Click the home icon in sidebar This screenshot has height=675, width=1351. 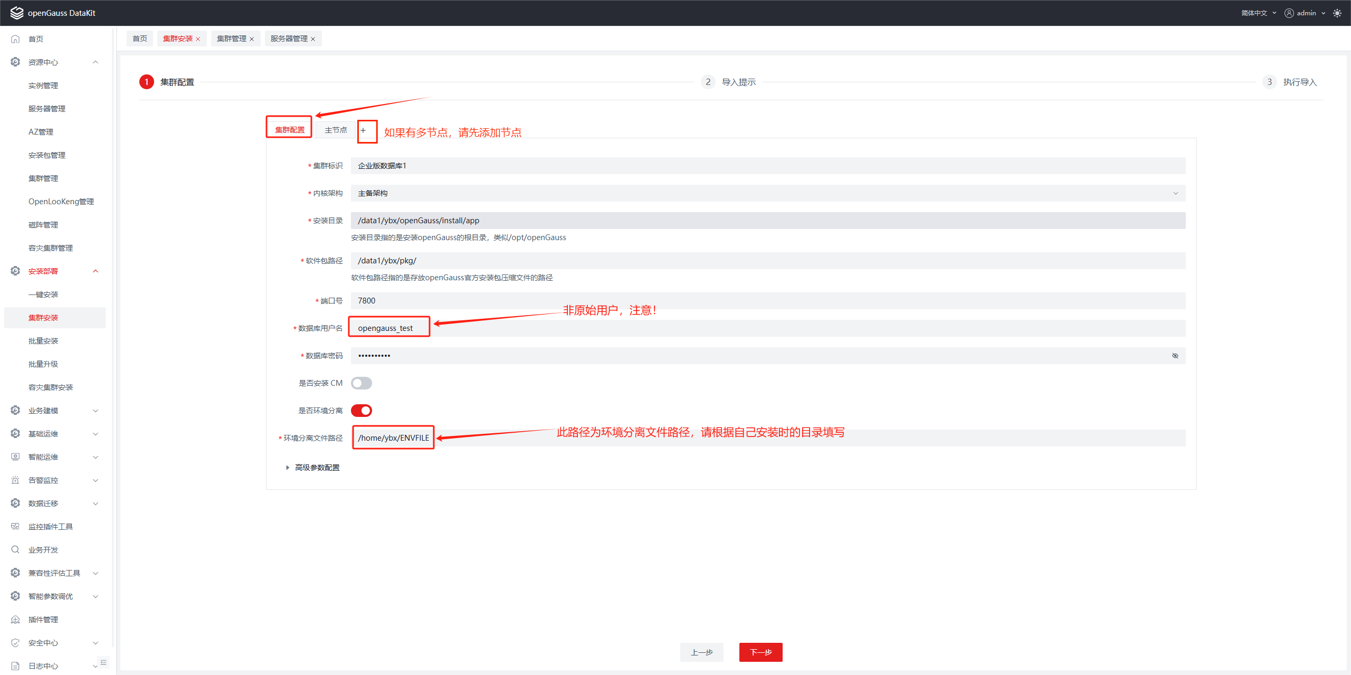(15, 39)
